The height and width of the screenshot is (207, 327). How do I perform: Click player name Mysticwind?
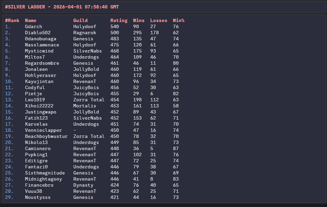click(39, 51)
